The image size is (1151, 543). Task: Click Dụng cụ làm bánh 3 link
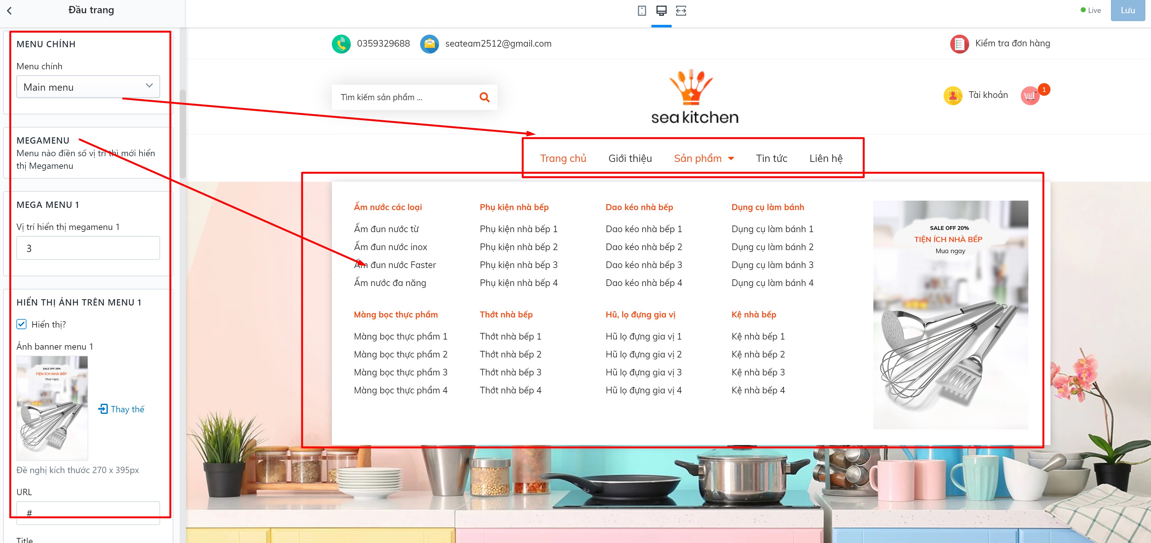pos(772,265)
